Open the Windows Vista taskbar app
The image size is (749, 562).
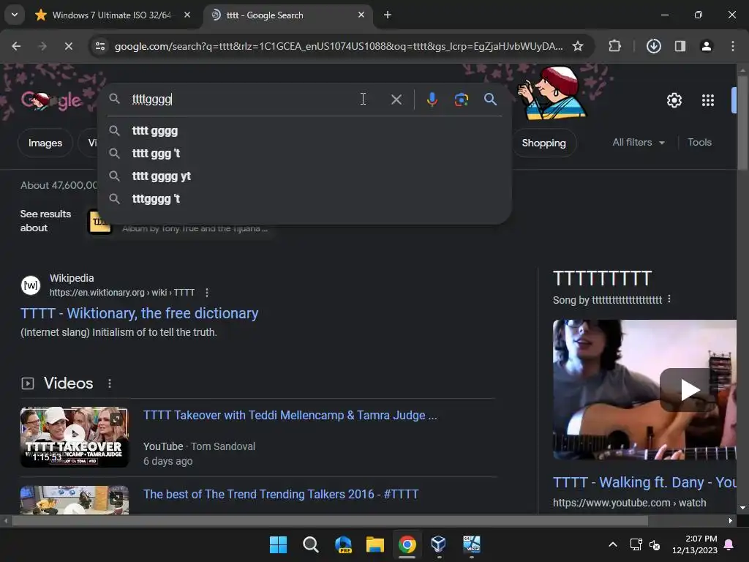(471, 544)
